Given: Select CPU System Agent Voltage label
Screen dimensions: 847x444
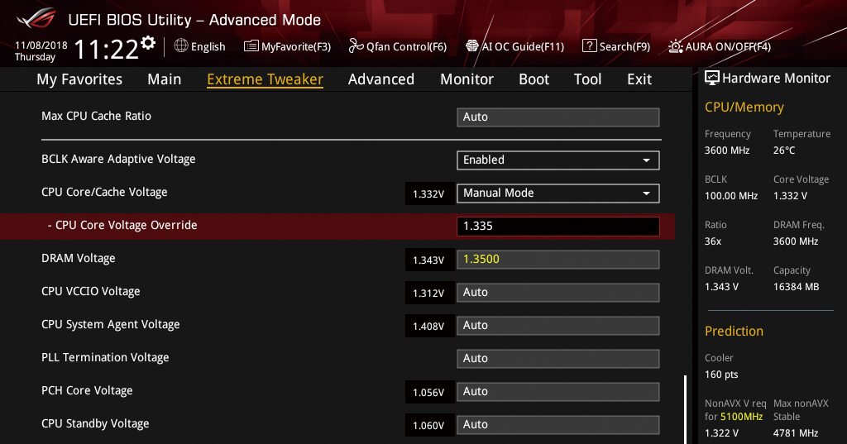Looking at the screenshot, I should (111, 325).
